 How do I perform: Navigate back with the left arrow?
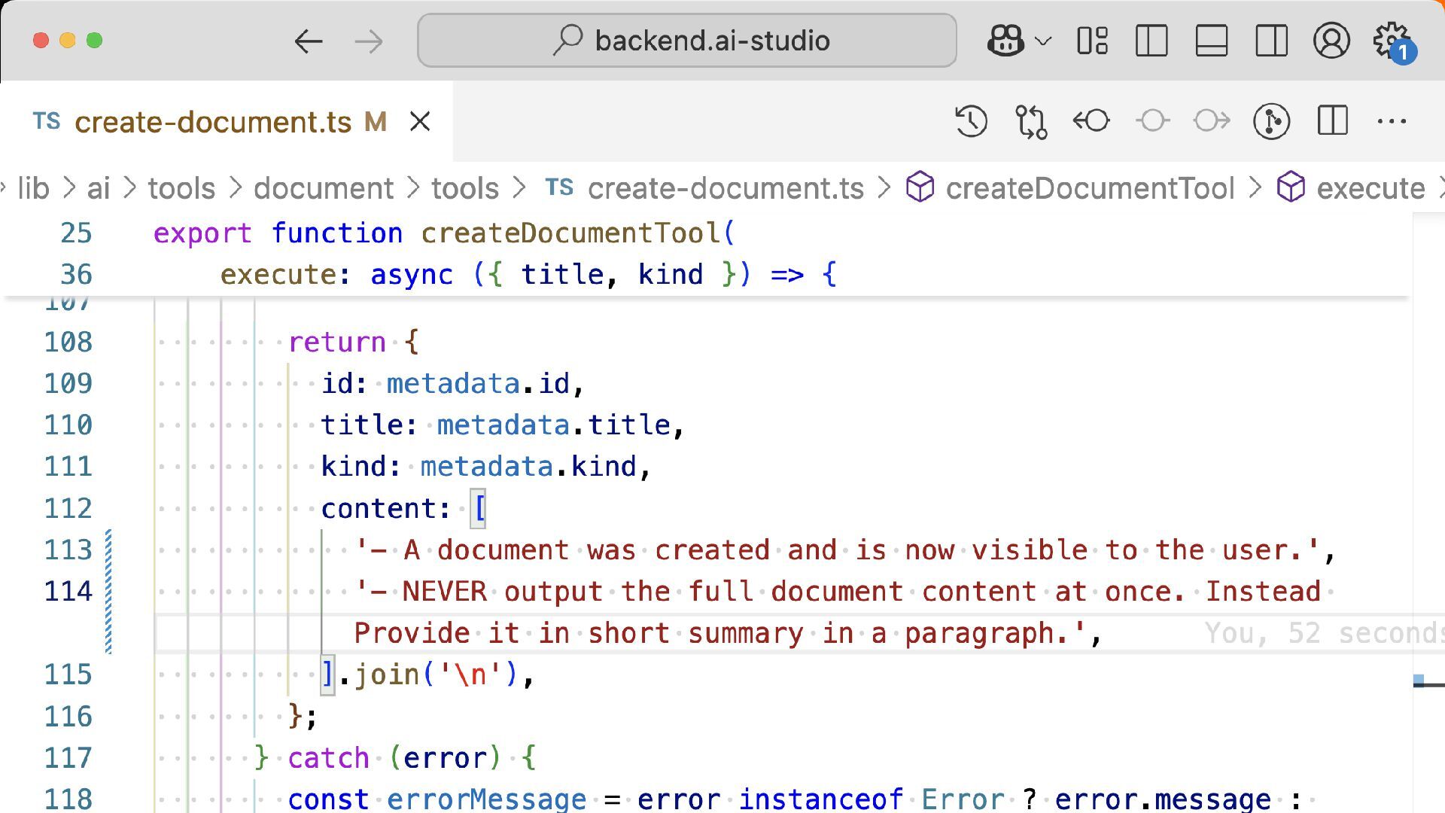pos(309,41)
